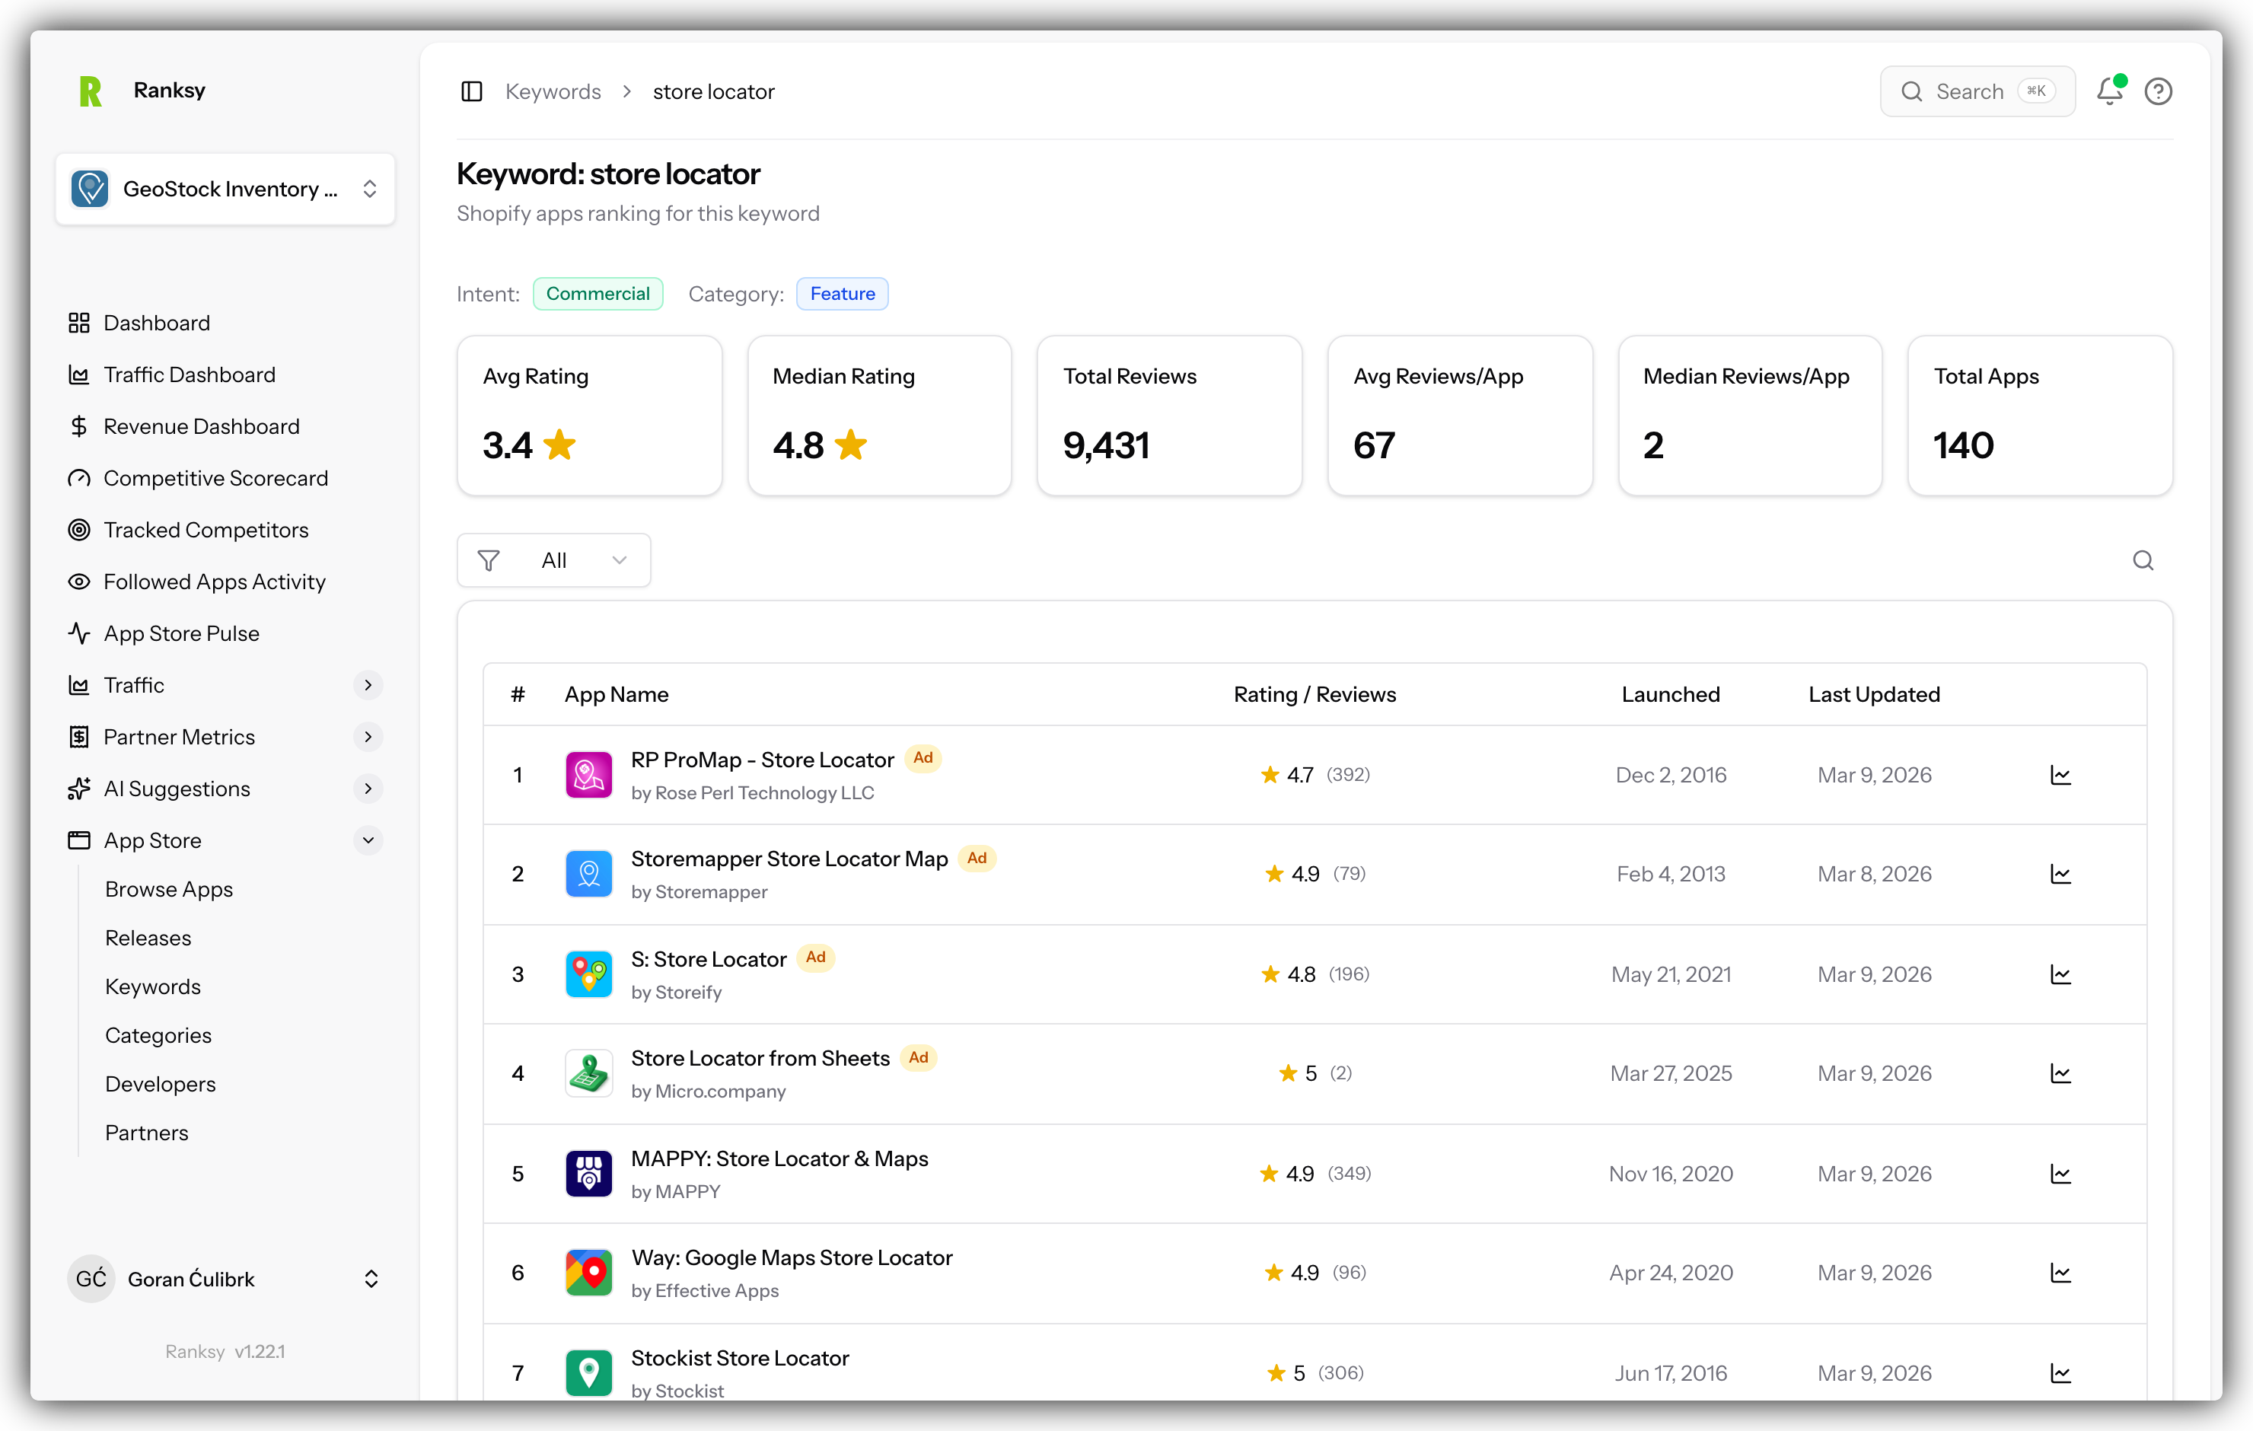This screenshot has height=1431, width=2253.
Task: Open Keywords submenu item
Action: (152, 986)
